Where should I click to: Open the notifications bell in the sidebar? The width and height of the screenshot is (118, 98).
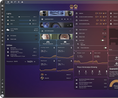(2, 92)
